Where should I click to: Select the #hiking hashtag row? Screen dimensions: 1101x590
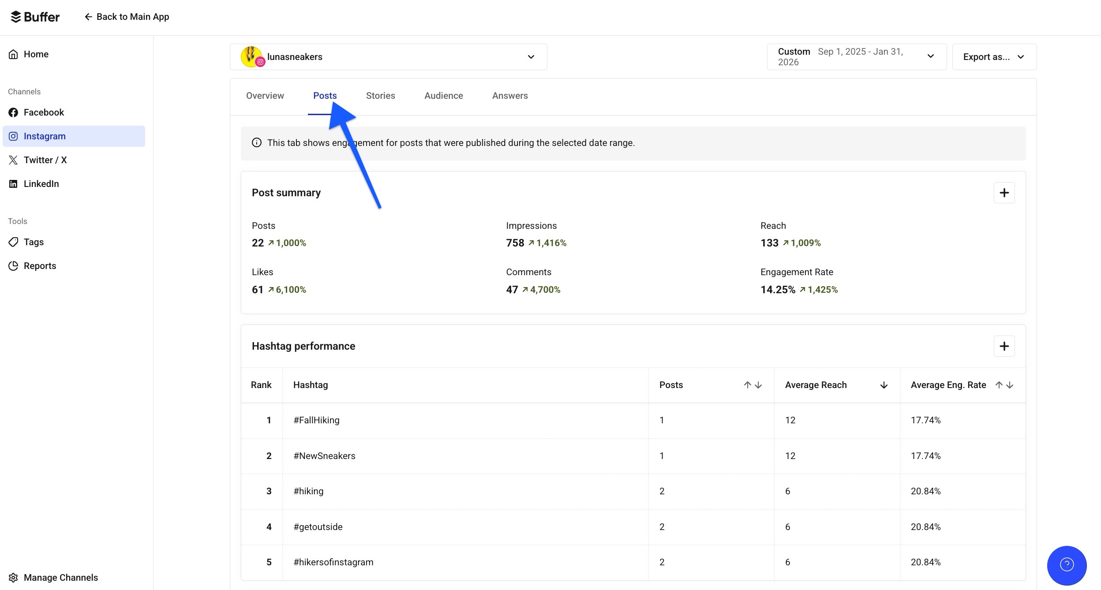coord(633,492)
